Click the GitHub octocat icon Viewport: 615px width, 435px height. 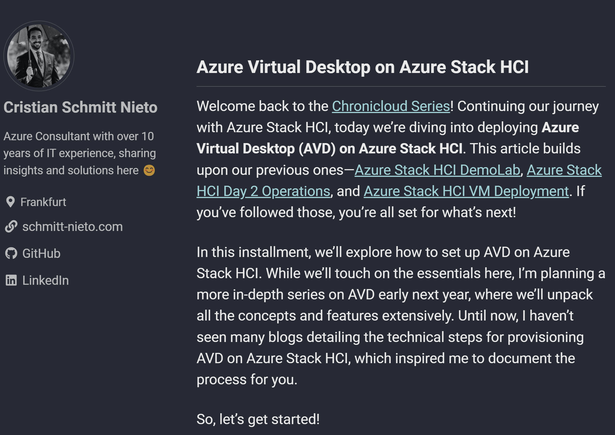pyautogui.click(x=11, y=254)
